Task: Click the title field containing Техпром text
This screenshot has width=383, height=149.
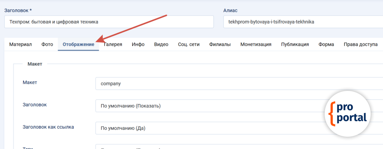Action: pos(109,22)
